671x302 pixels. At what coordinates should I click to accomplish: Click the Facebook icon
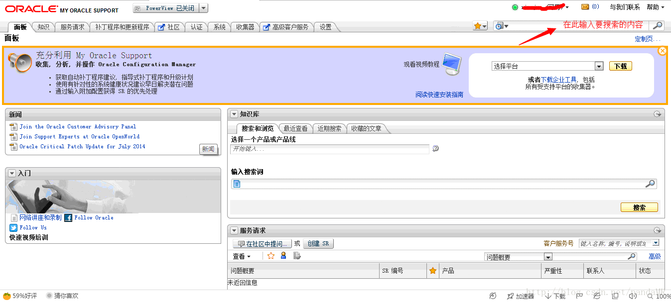[68, 217]
